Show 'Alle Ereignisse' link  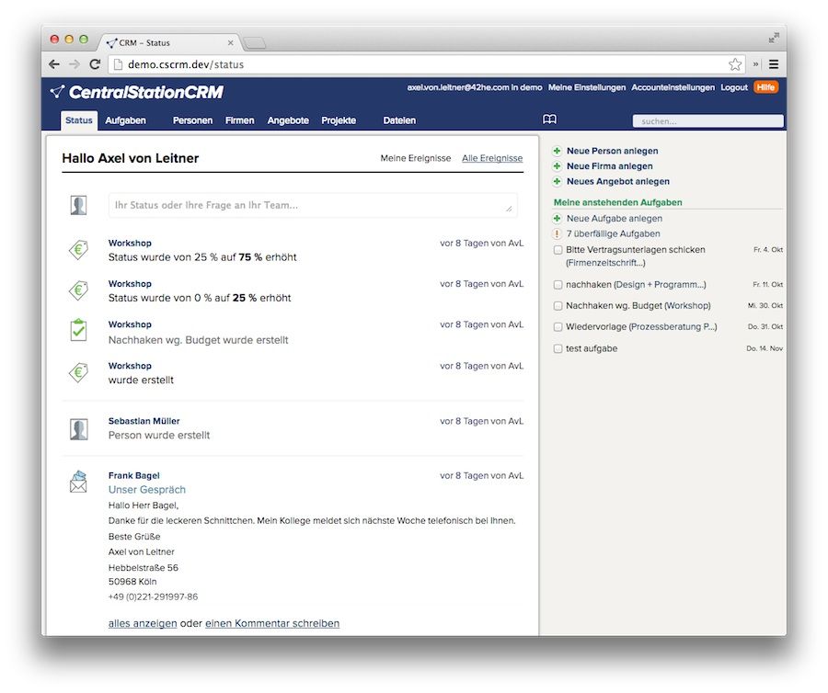[x=492, y=158]
